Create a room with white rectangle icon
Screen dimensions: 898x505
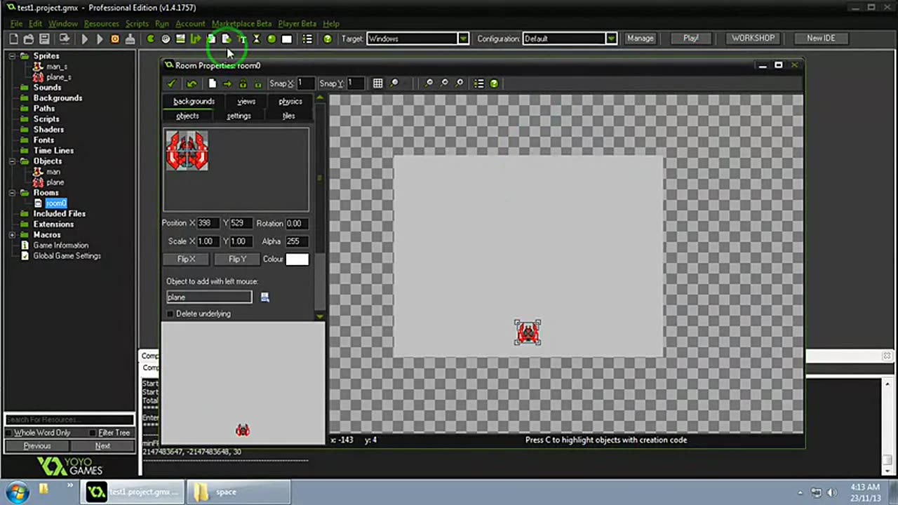click(286, 39)
